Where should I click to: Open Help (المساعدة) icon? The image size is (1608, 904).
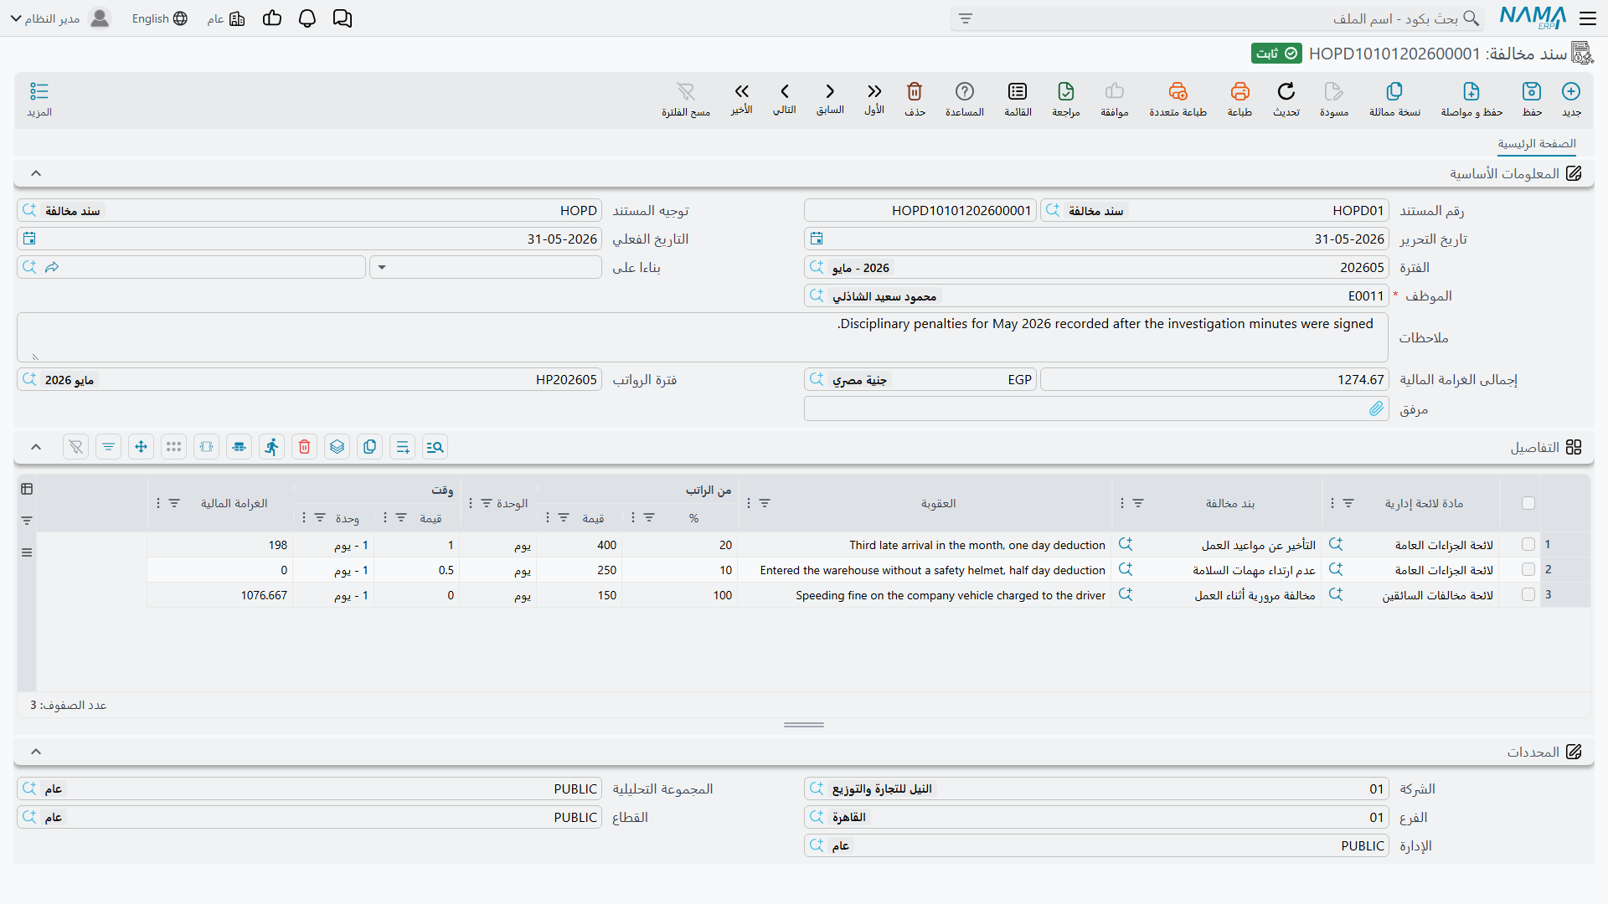coord(965,91)
